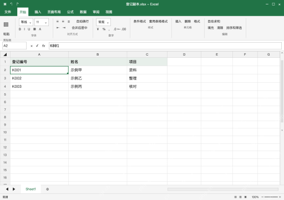
Task: Click merge and center 合并后居中
Action: (x=79, y=28)
